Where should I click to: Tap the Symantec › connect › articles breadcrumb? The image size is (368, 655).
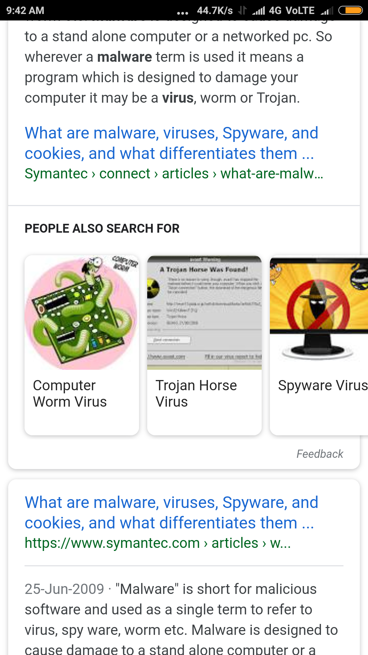tap(174, 174)
